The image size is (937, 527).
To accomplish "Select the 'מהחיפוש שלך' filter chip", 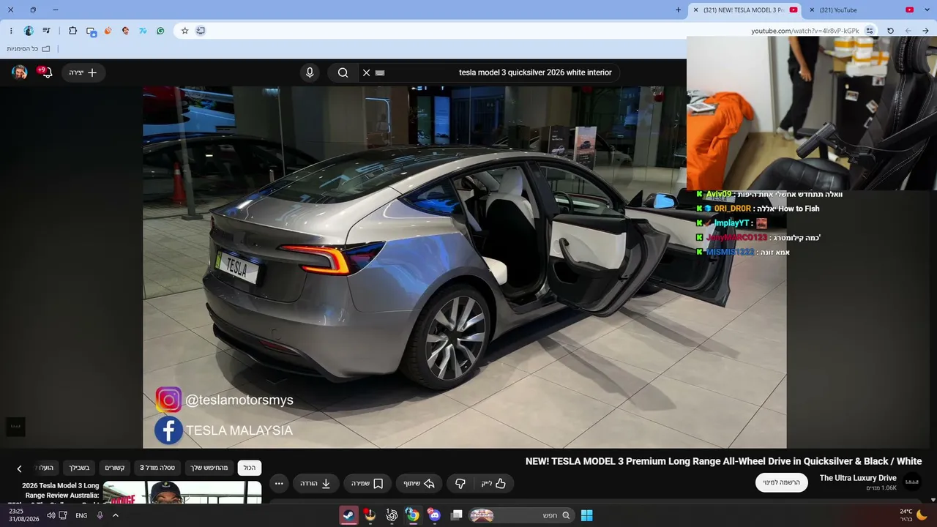I will [209, 468].
